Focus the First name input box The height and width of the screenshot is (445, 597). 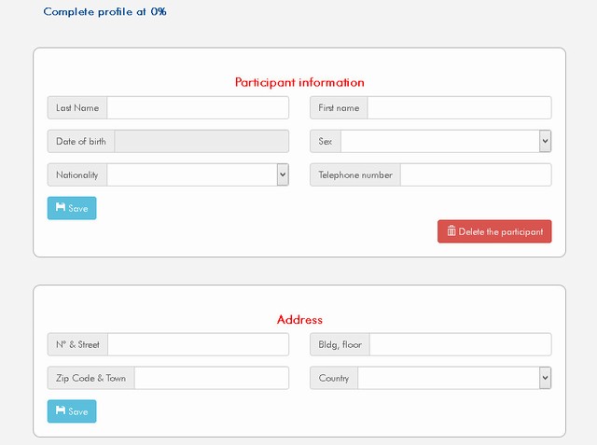click(459, 108)
